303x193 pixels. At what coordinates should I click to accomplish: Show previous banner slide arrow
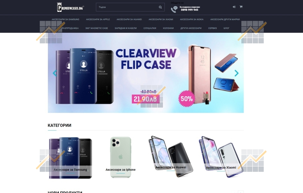pyautogui.click(x=55, y=73)
